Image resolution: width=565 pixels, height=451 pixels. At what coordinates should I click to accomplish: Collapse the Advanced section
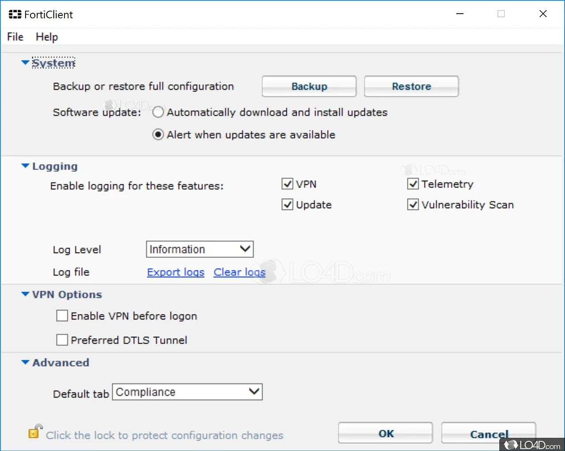pos(26,362)
